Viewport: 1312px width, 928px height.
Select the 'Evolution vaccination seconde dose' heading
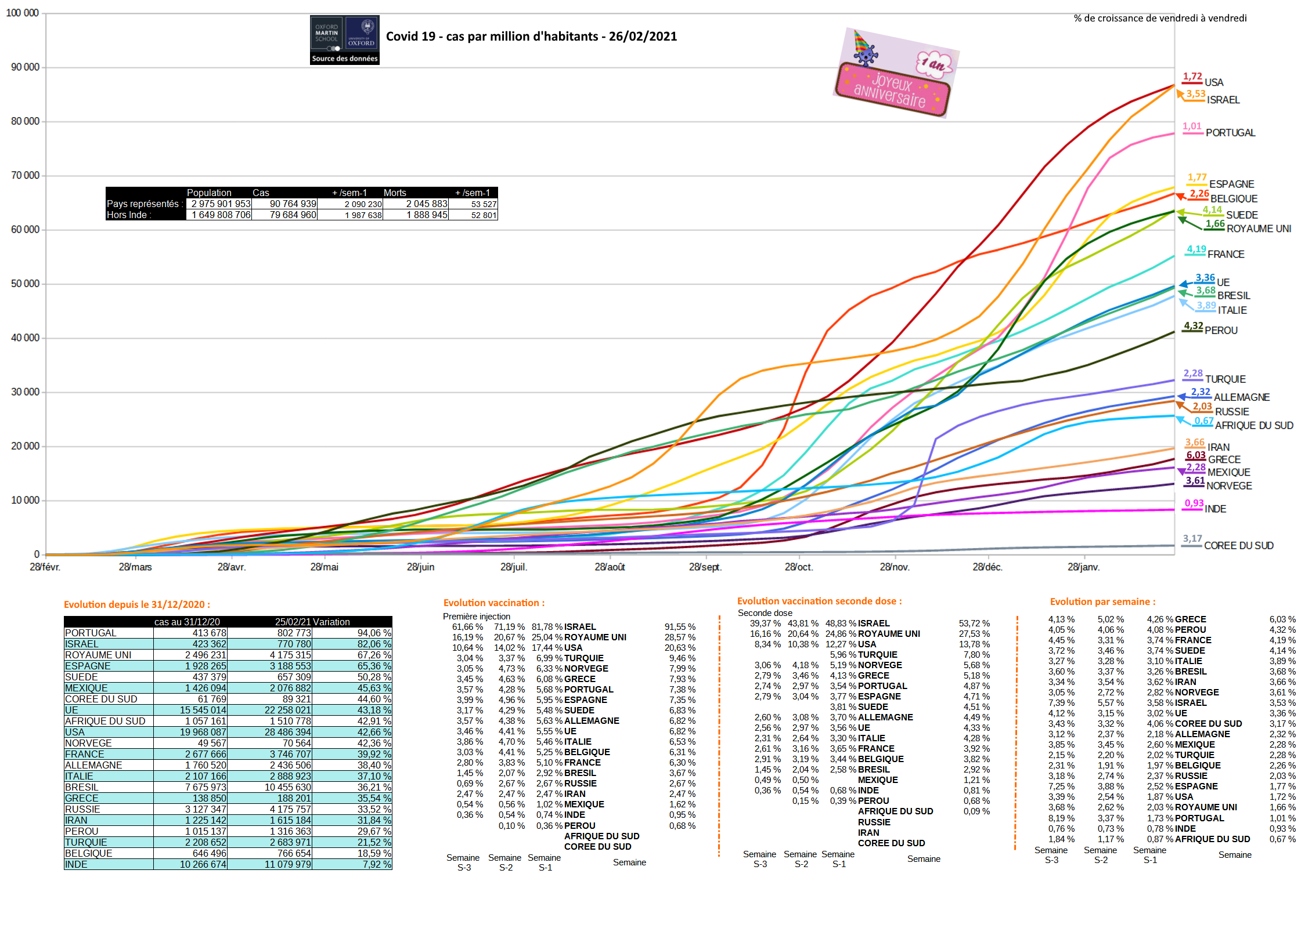point(819,601)
